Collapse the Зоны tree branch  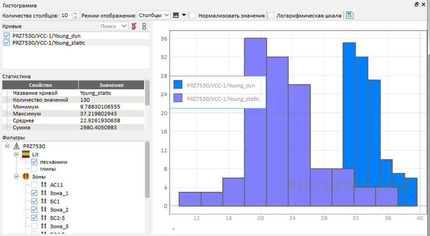(16, 177)
